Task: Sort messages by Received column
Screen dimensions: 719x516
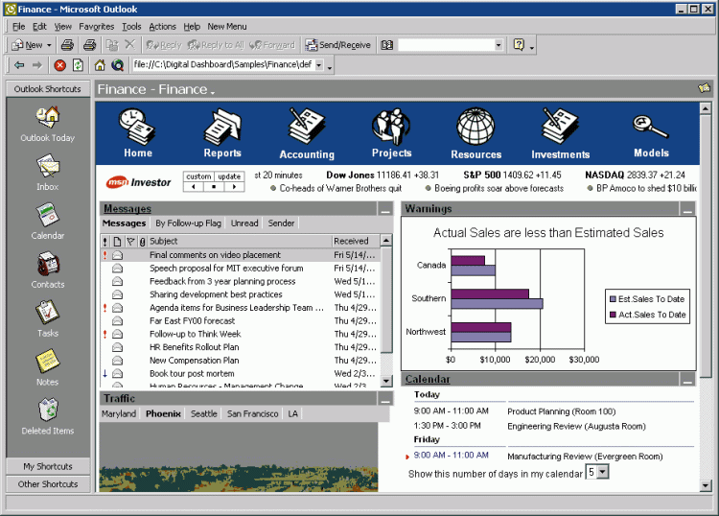Action: (356, 242)
